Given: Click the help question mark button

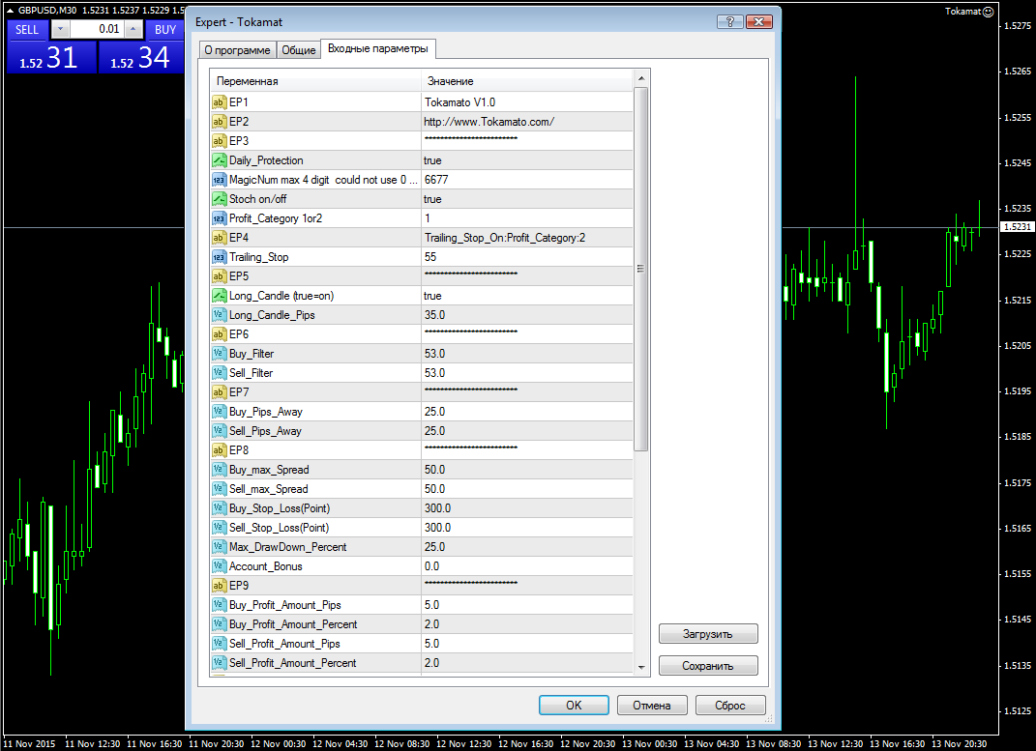Looking at the screenshot, I should pyautogui.click(x=730, y=21).
